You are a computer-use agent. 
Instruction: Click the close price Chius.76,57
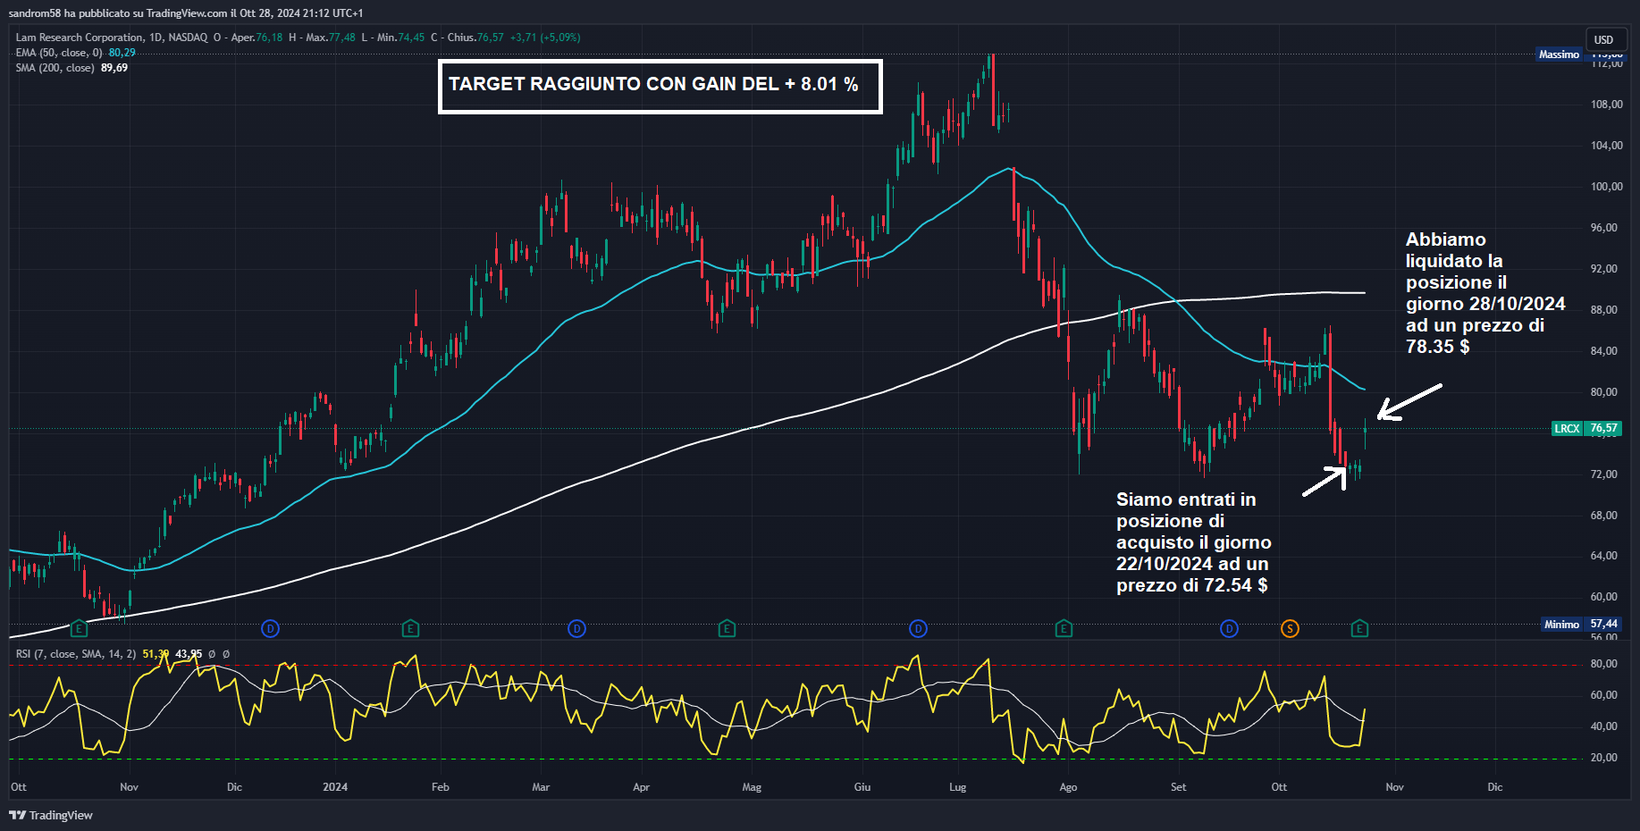[475, 38]
